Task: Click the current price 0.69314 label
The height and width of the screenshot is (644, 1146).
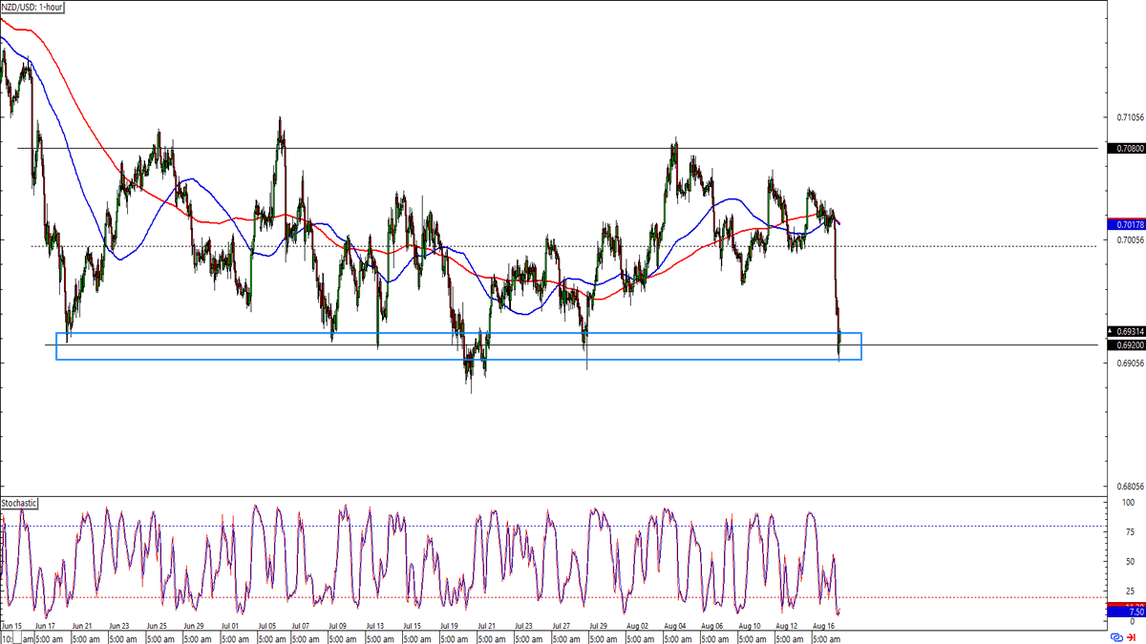Action: pyautogui.click(x=1128, y=332)
